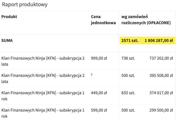Click the 'Raport produktowy' heading

(x=25, y=5)
